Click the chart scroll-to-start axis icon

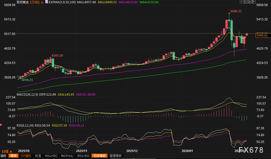[246, 2]
